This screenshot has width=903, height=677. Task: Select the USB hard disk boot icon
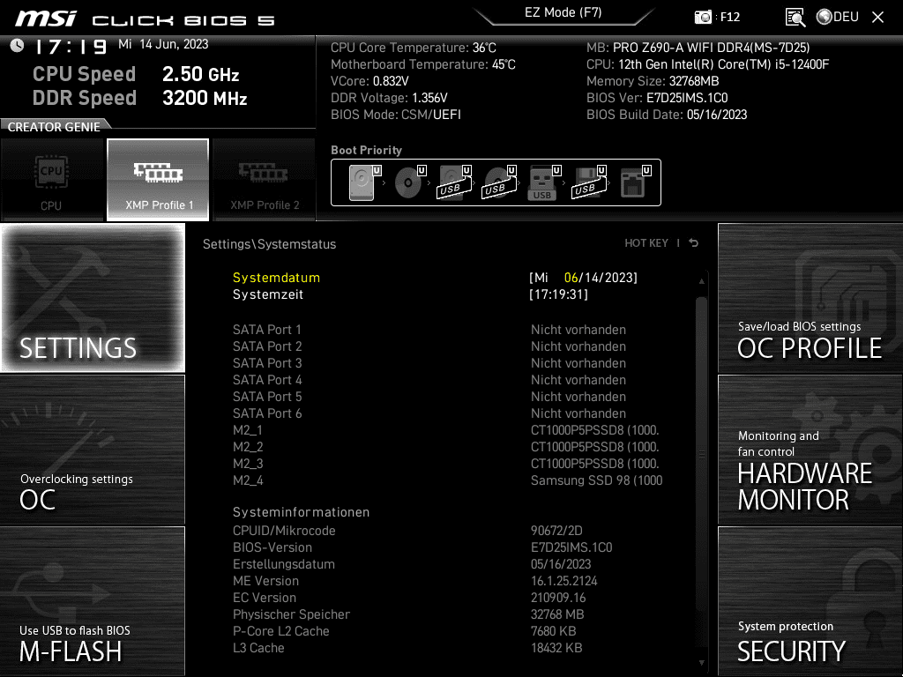pos(455,182)
